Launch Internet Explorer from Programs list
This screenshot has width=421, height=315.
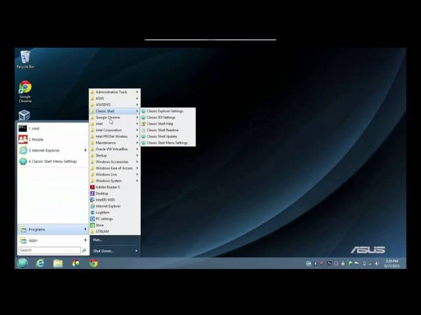point(114,206)
